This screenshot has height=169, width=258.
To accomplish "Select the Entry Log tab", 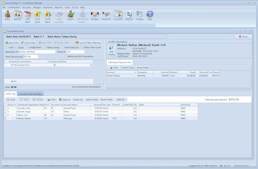I will click(10, 94).
